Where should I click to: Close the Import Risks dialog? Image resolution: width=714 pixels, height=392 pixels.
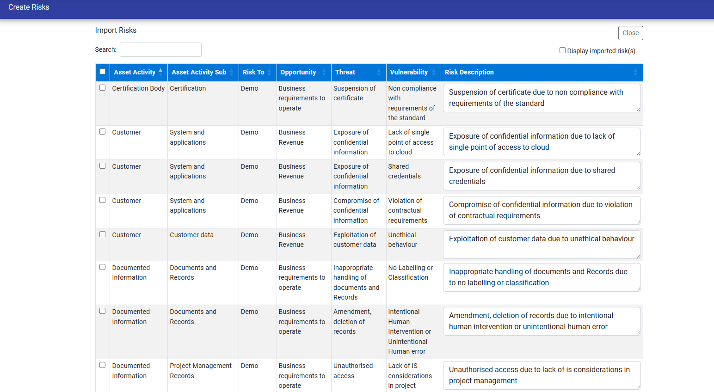click(630, 33)
